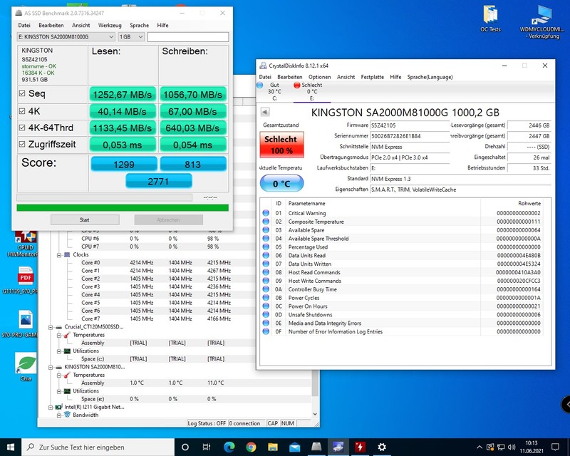
Task: Open the Windows Start menu
Action: tap(11, 447)
